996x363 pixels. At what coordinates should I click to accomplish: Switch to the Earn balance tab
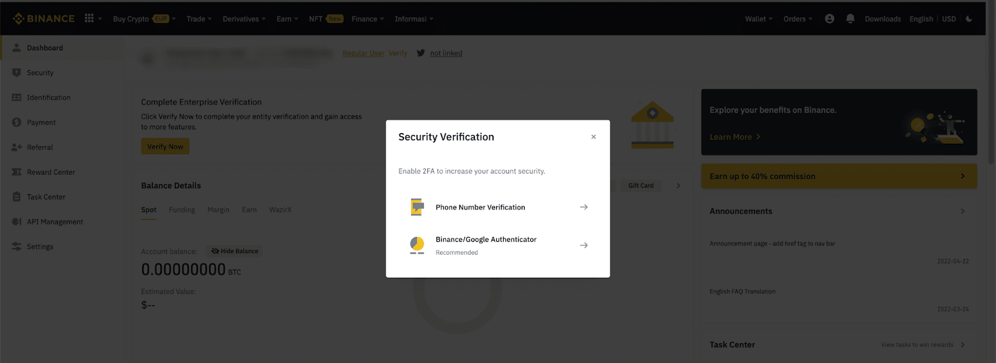coord(250,210)
